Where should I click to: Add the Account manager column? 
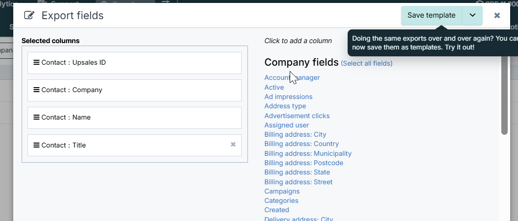(292, 77)
